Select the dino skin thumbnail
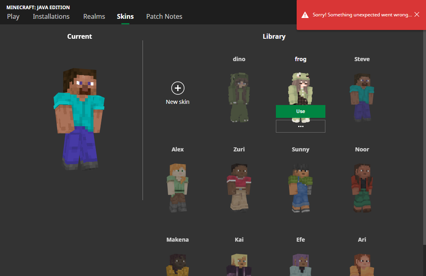This screenshot has width=426, height=276. click(x=239, y=97)
